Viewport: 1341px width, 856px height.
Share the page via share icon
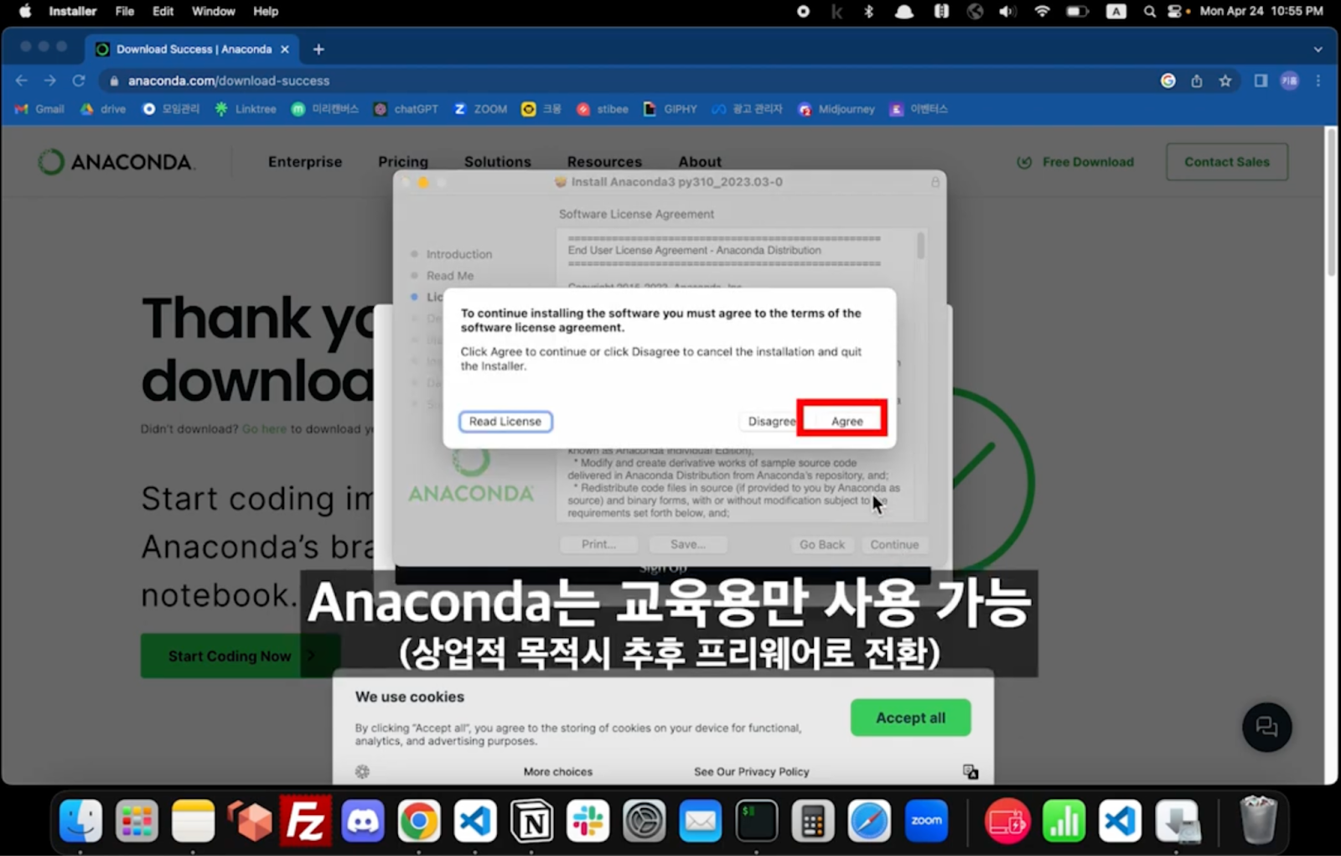point(1197,80)
